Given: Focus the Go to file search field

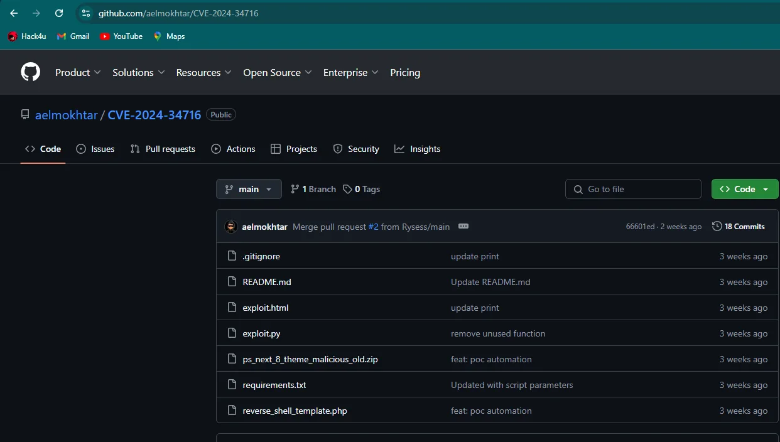Looking at the screenshot, I should pyautogui.click(x=633, y=189).
